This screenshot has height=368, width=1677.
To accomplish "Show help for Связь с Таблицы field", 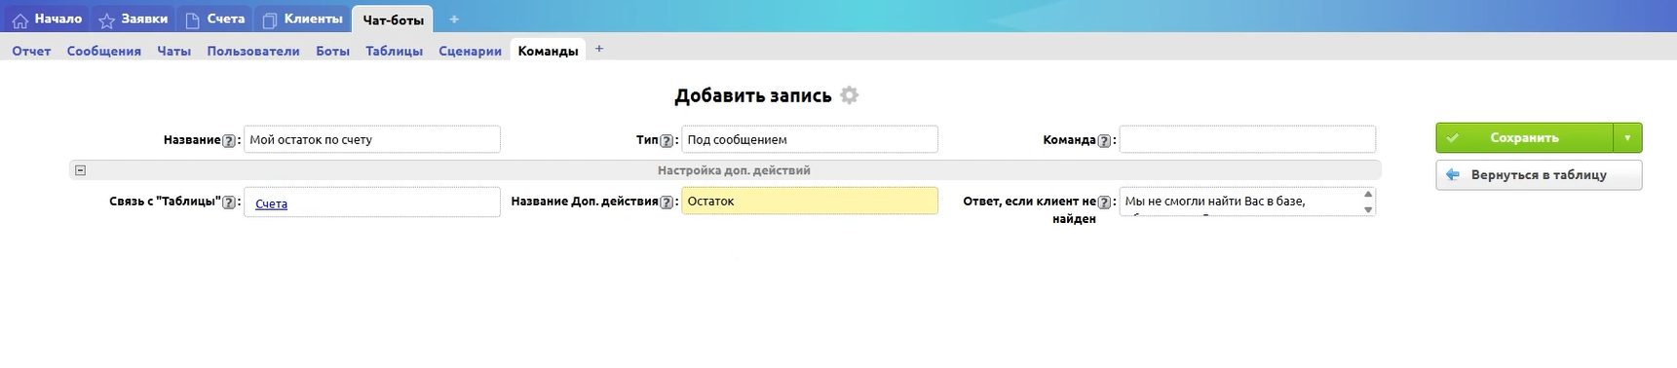I will [229, 202].
